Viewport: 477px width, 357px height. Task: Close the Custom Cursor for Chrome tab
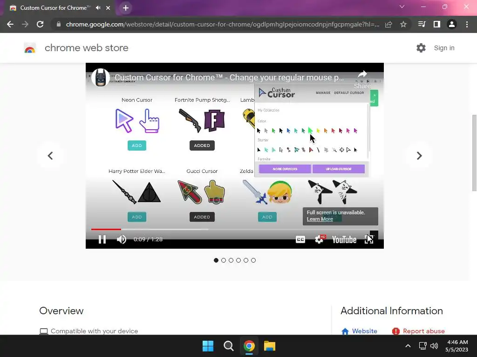(108, 8)
